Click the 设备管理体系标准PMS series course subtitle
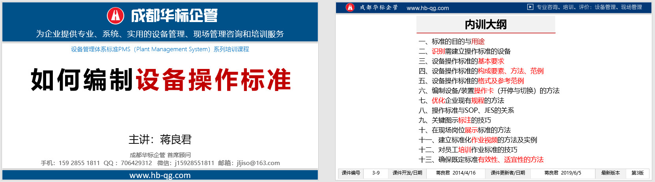Screen dimensions: 655x182 click(x=160, y=49)
